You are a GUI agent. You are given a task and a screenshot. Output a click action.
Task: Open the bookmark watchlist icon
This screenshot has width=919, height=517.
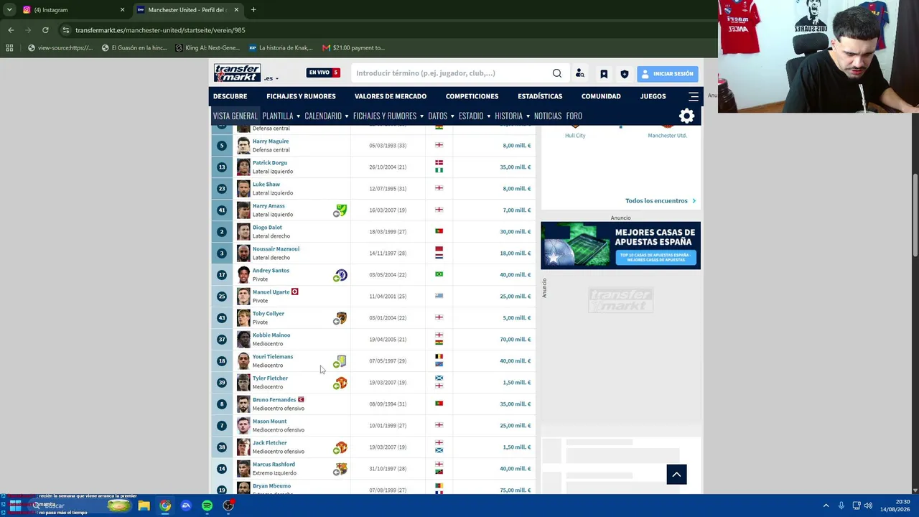[x=604, y=74]
